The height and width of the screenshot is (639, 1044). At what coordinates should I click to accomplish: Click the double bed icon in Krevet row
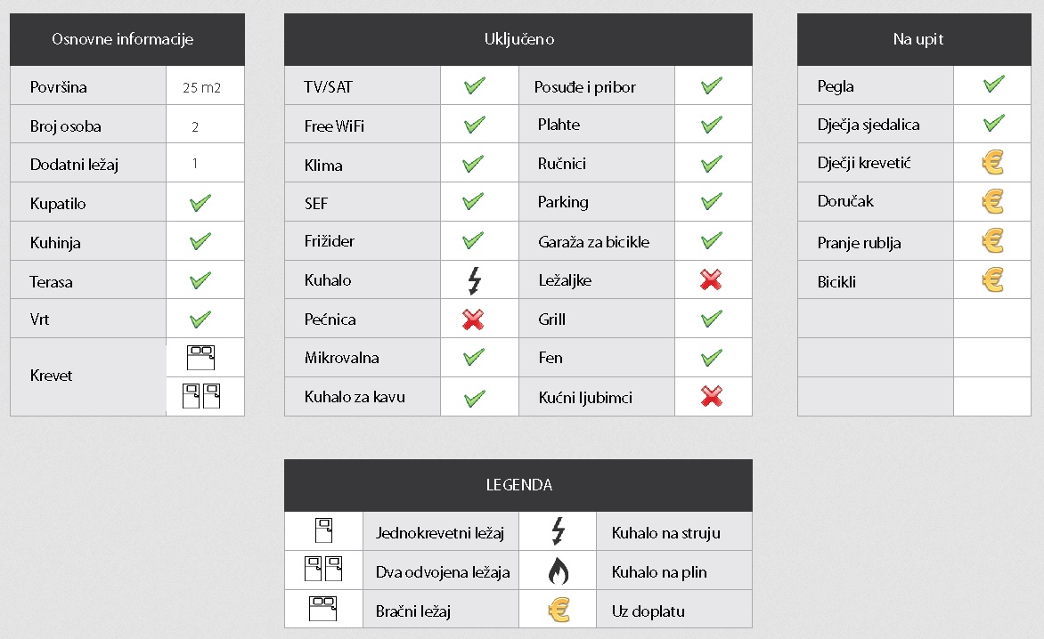click(201, 358)
